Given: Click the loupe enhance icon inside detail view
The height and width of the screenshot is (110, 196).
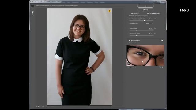Looking at the screenshot, I should click(x=129, y=64).
